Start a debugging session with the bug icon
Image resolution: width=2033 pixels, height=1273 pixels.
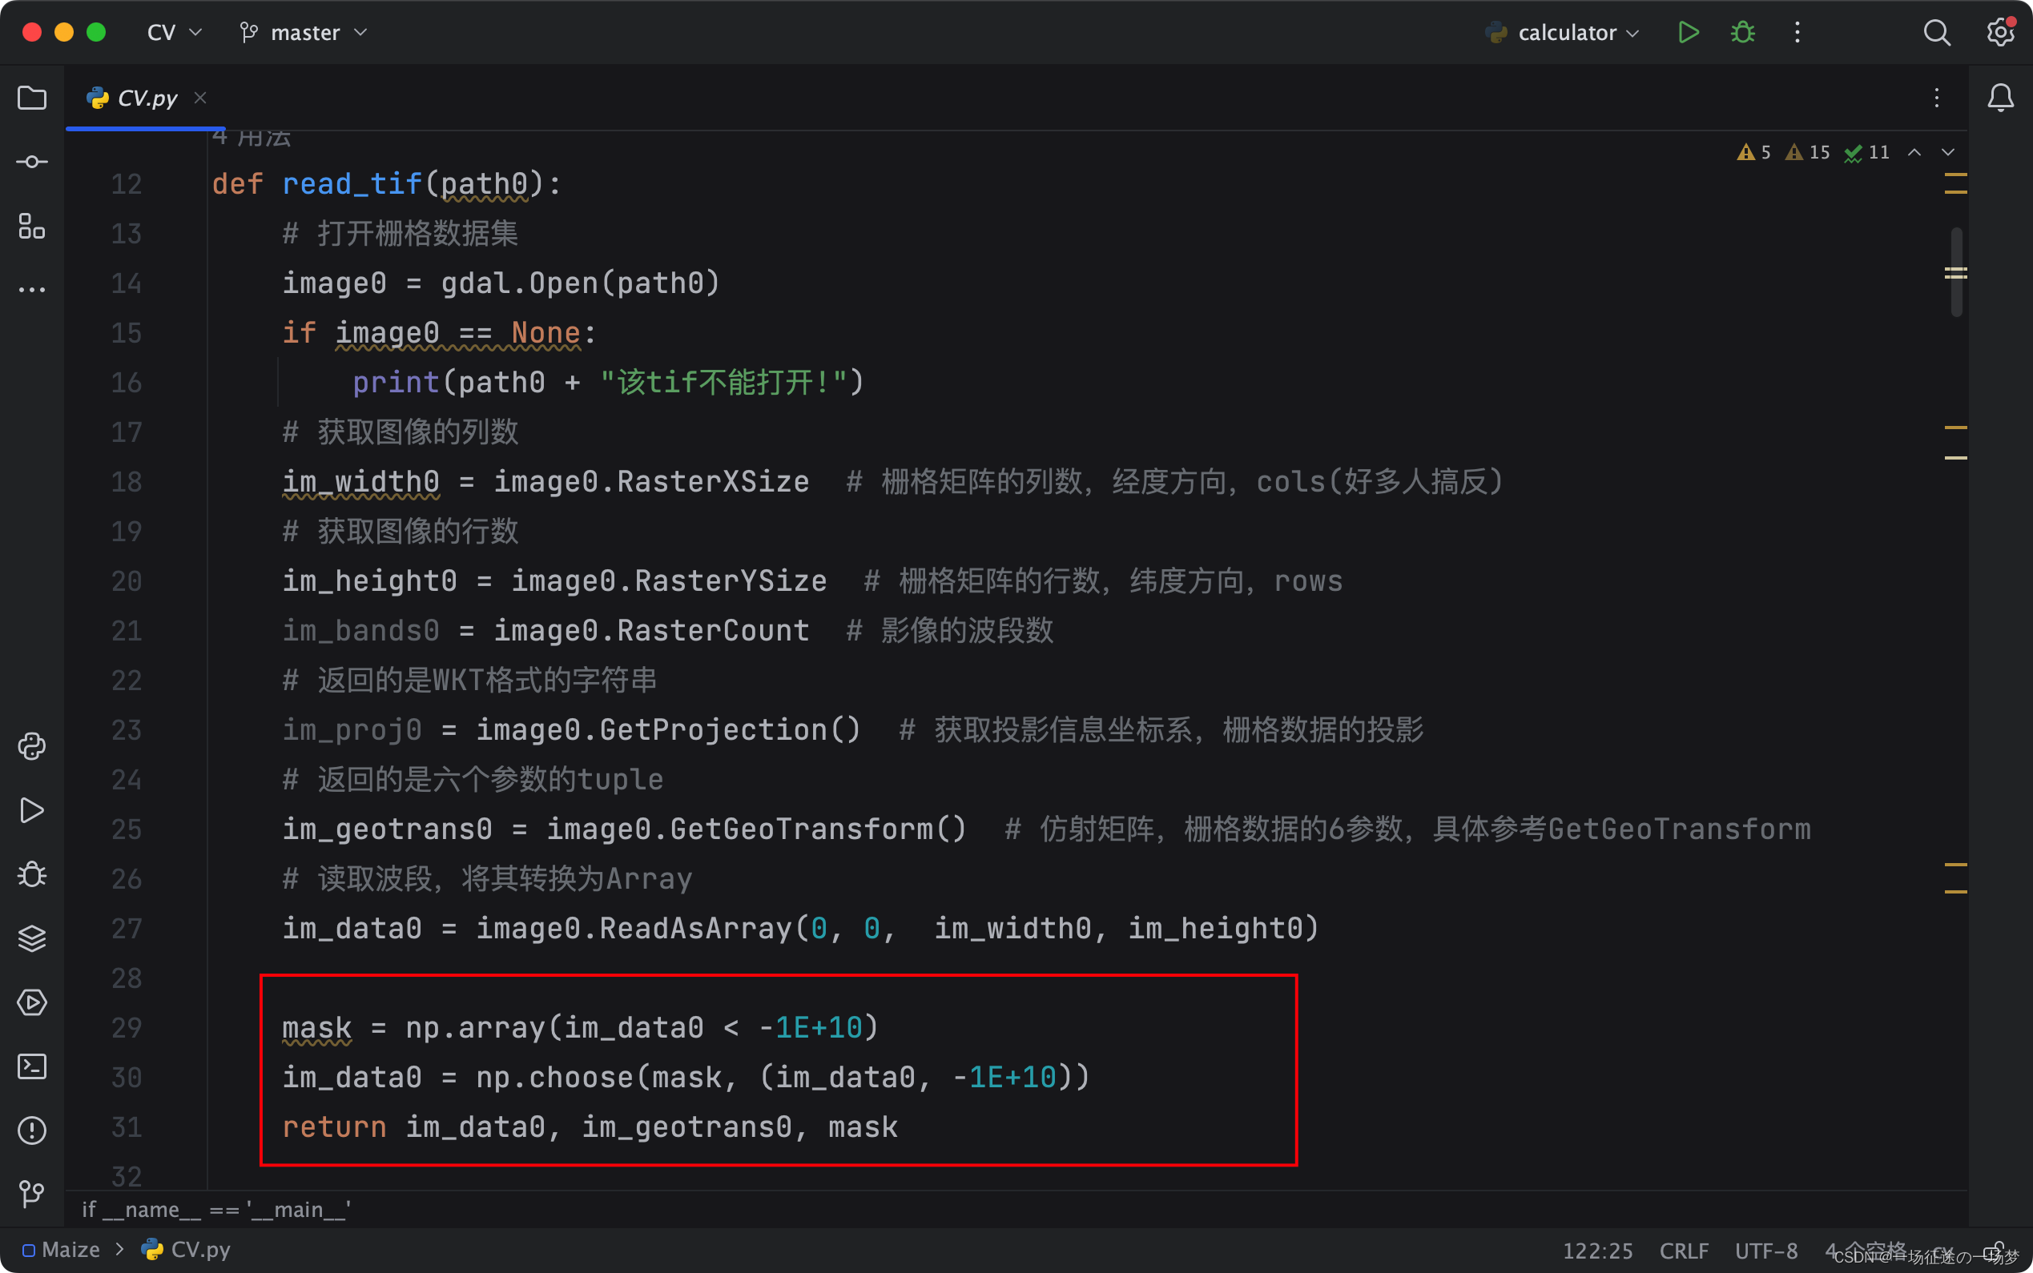1741,32
